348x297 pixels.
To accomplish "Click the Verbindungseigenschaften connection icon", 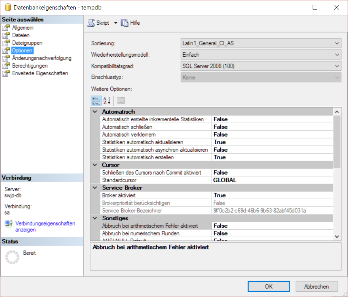I will click(8, 224).
